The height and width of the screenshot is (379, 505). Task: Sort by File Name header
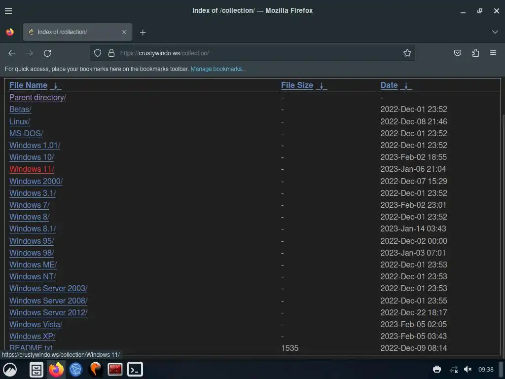(28, 85)
